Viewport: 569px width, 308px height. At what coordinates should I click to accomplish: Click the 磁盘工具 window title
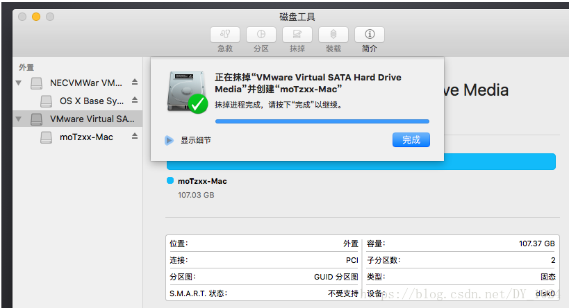pyautogui.click(x=297, y=17)
